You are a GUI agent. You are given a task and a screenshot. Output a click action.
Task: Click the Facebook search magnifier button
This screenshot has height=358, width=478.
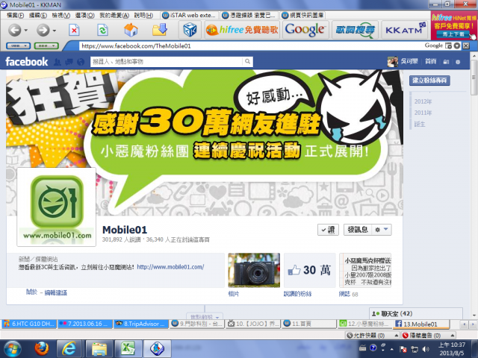click(248, 61)
